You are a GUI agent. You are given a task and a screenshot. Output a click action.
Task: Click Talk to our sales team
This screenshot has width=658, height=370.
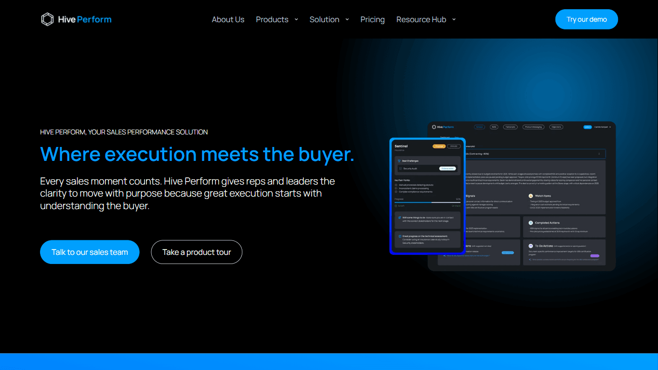click(90, 252)
